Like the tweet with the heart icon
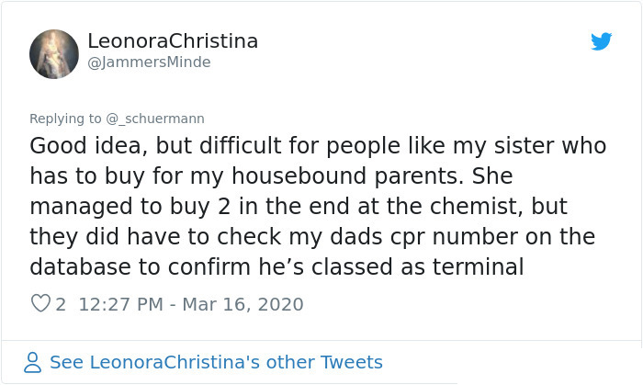 tap(40, 303)
